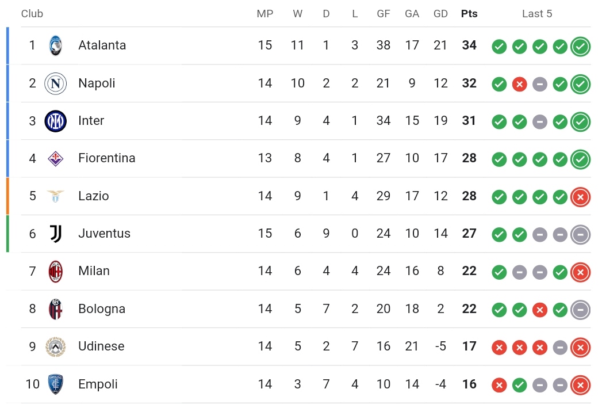Screen dimensions: 602x404
Task: Open the Milan club crest
Action: [x=56, y=272]
